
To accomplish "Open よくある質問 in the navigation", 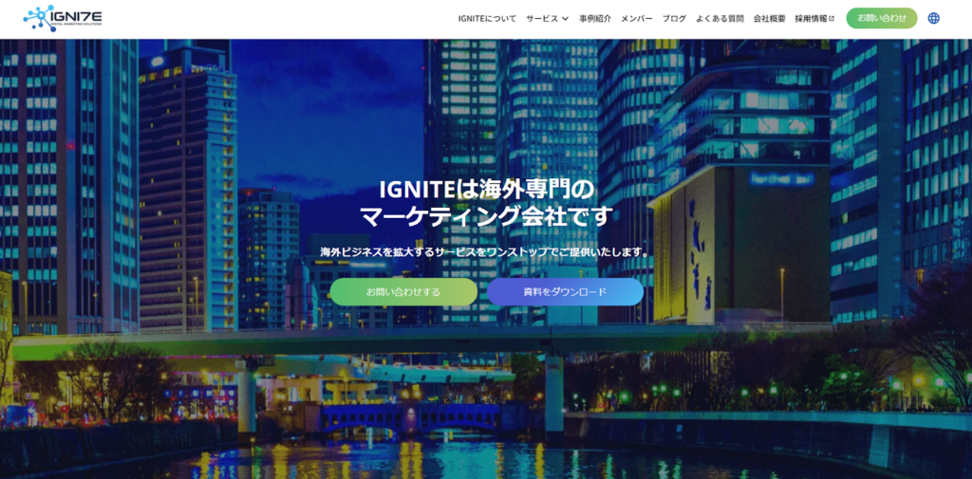I will point(720,19).
